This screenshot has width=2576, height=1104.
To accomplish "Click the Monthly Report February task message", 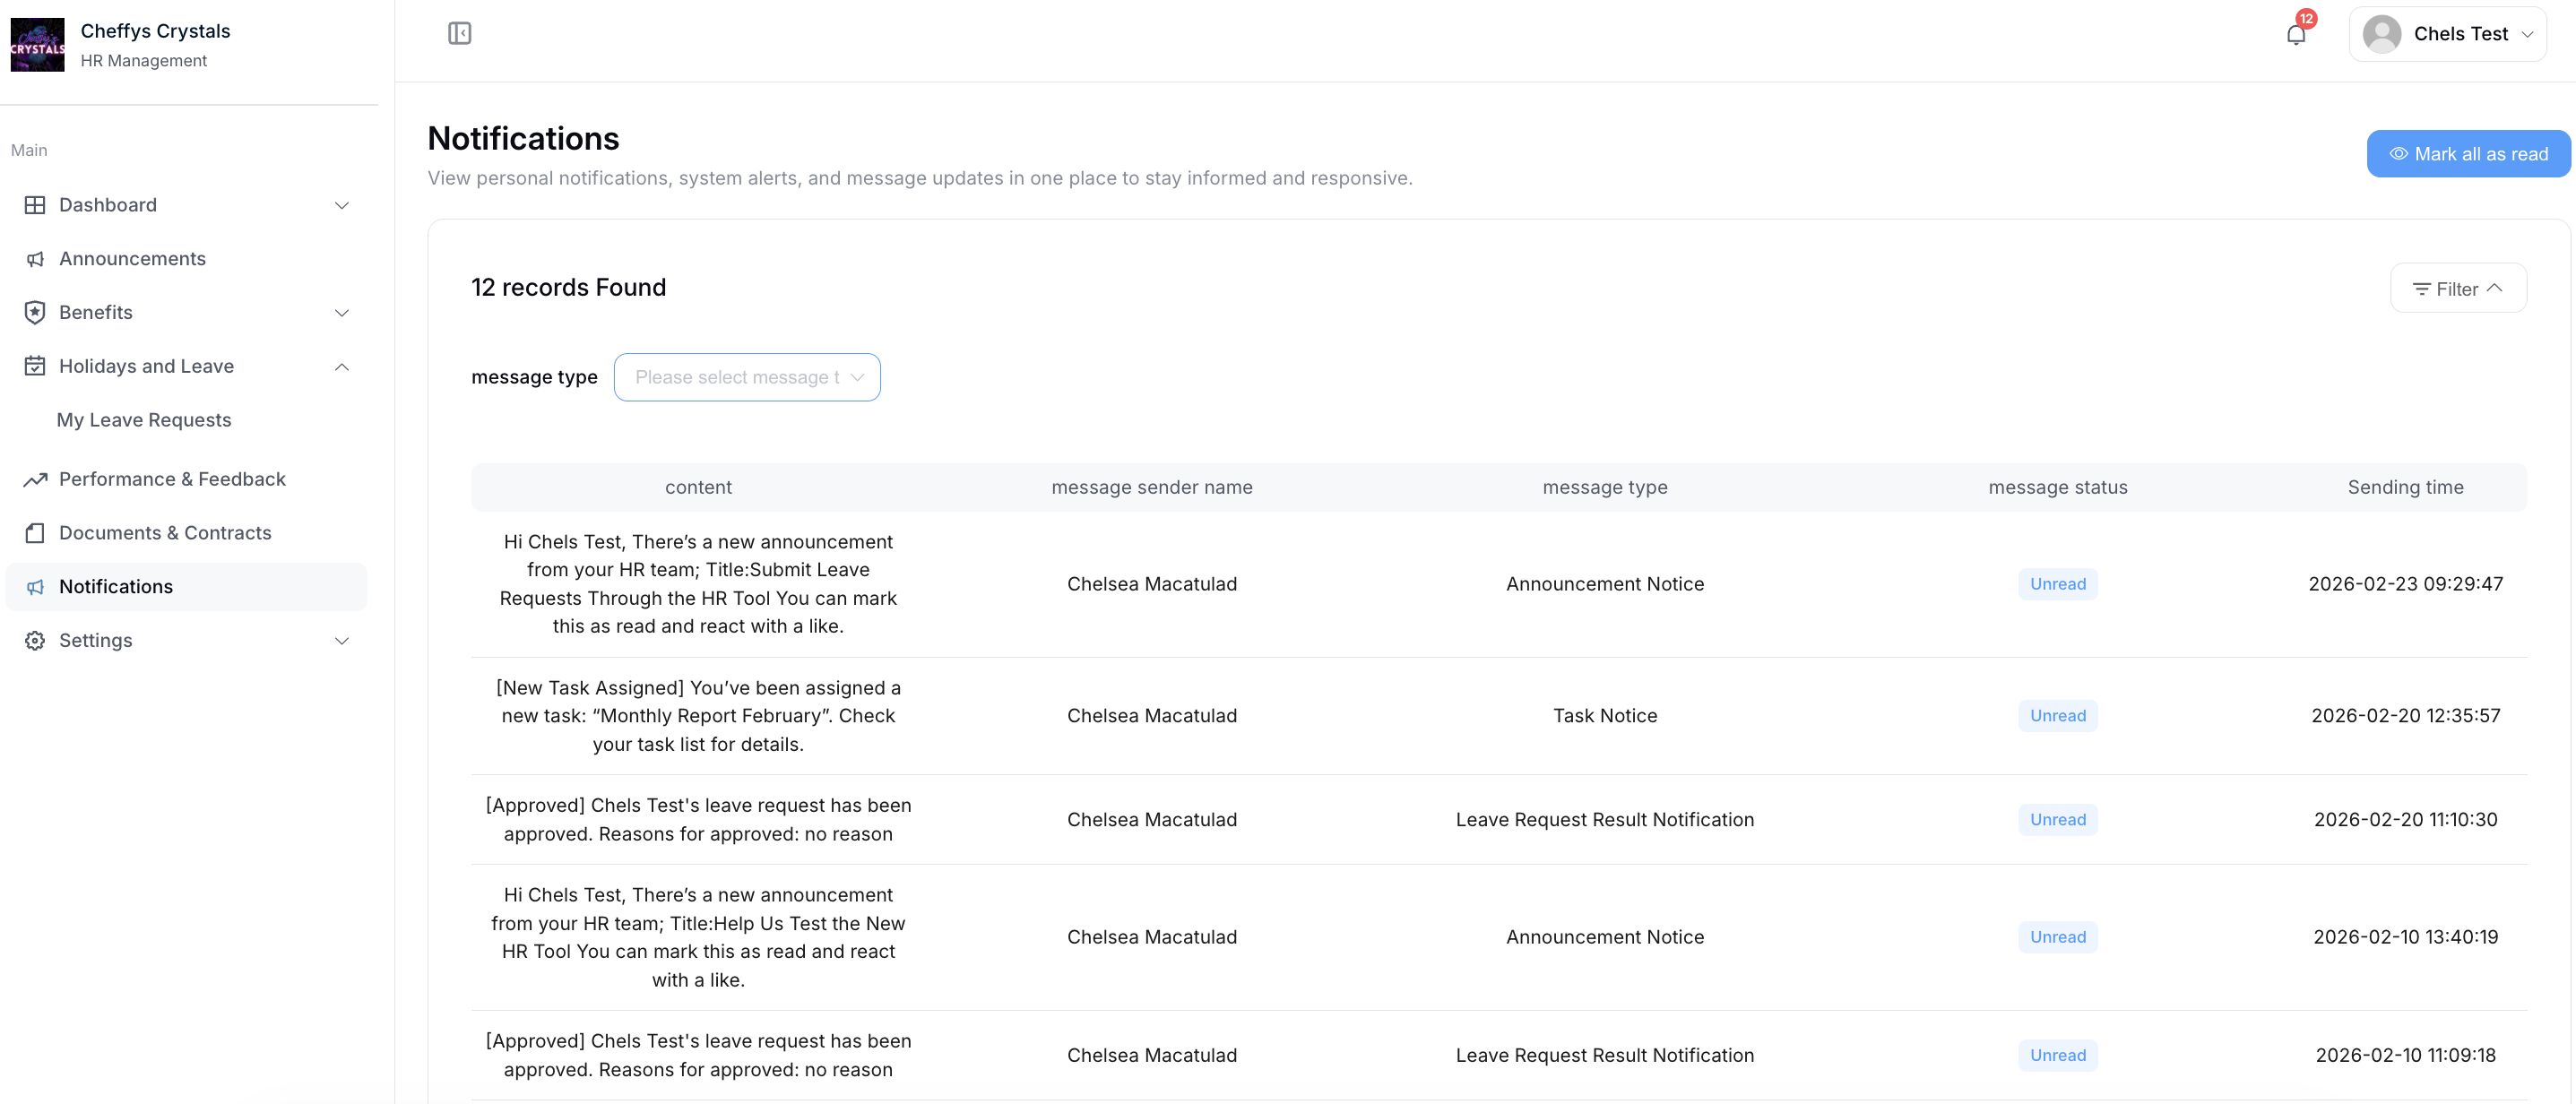I will [698, 716].
